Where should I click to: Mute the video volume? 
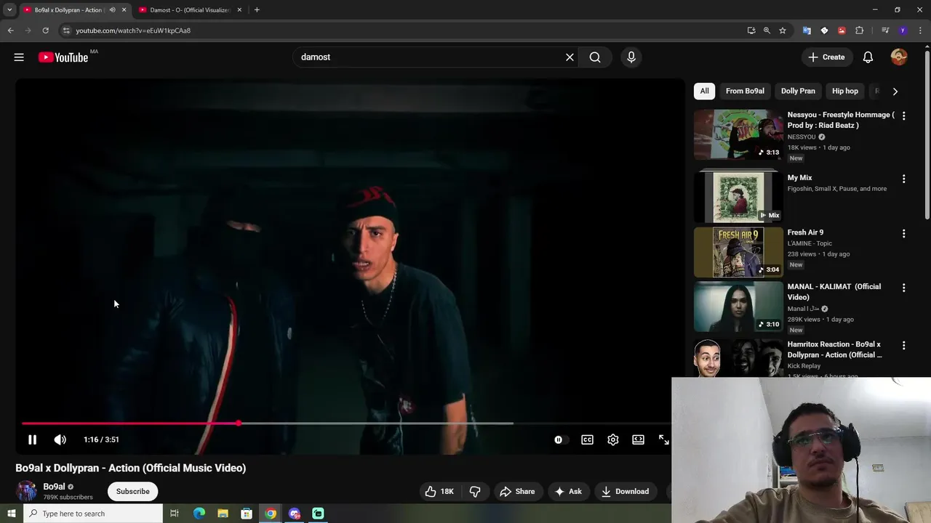(x=60, y=439)
